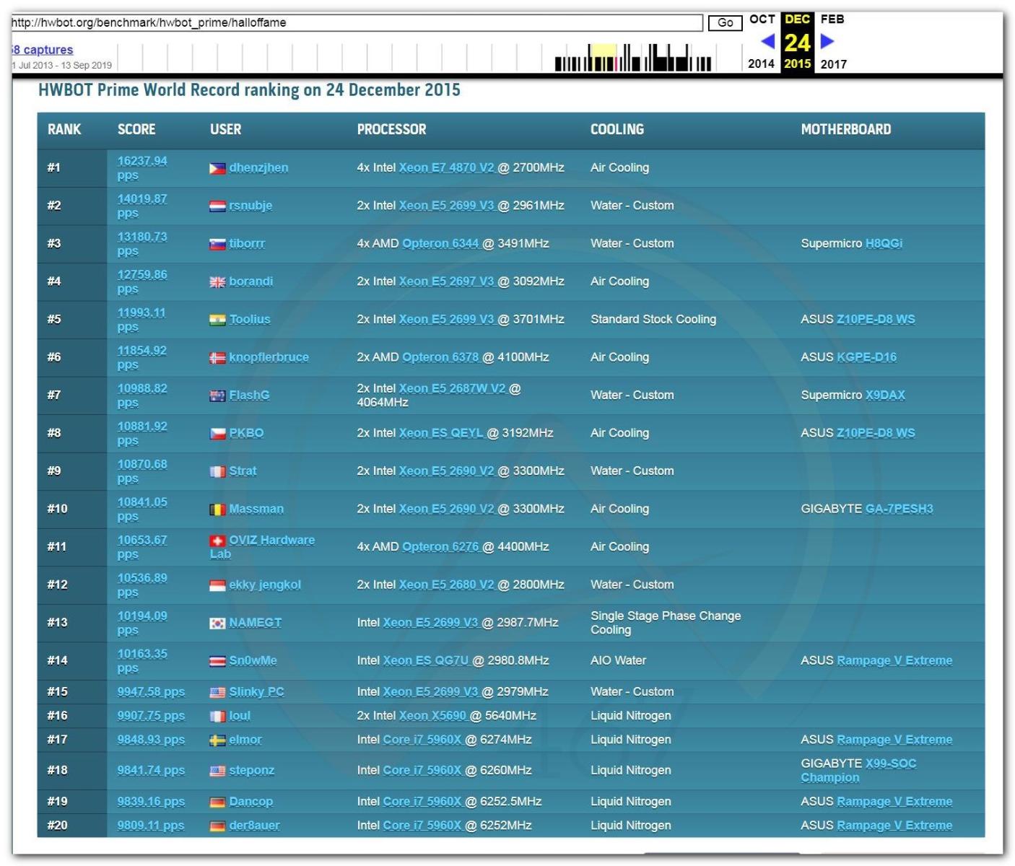
Task: Open the Xeon E7 4870 V2 processor link
Action: 447,168
